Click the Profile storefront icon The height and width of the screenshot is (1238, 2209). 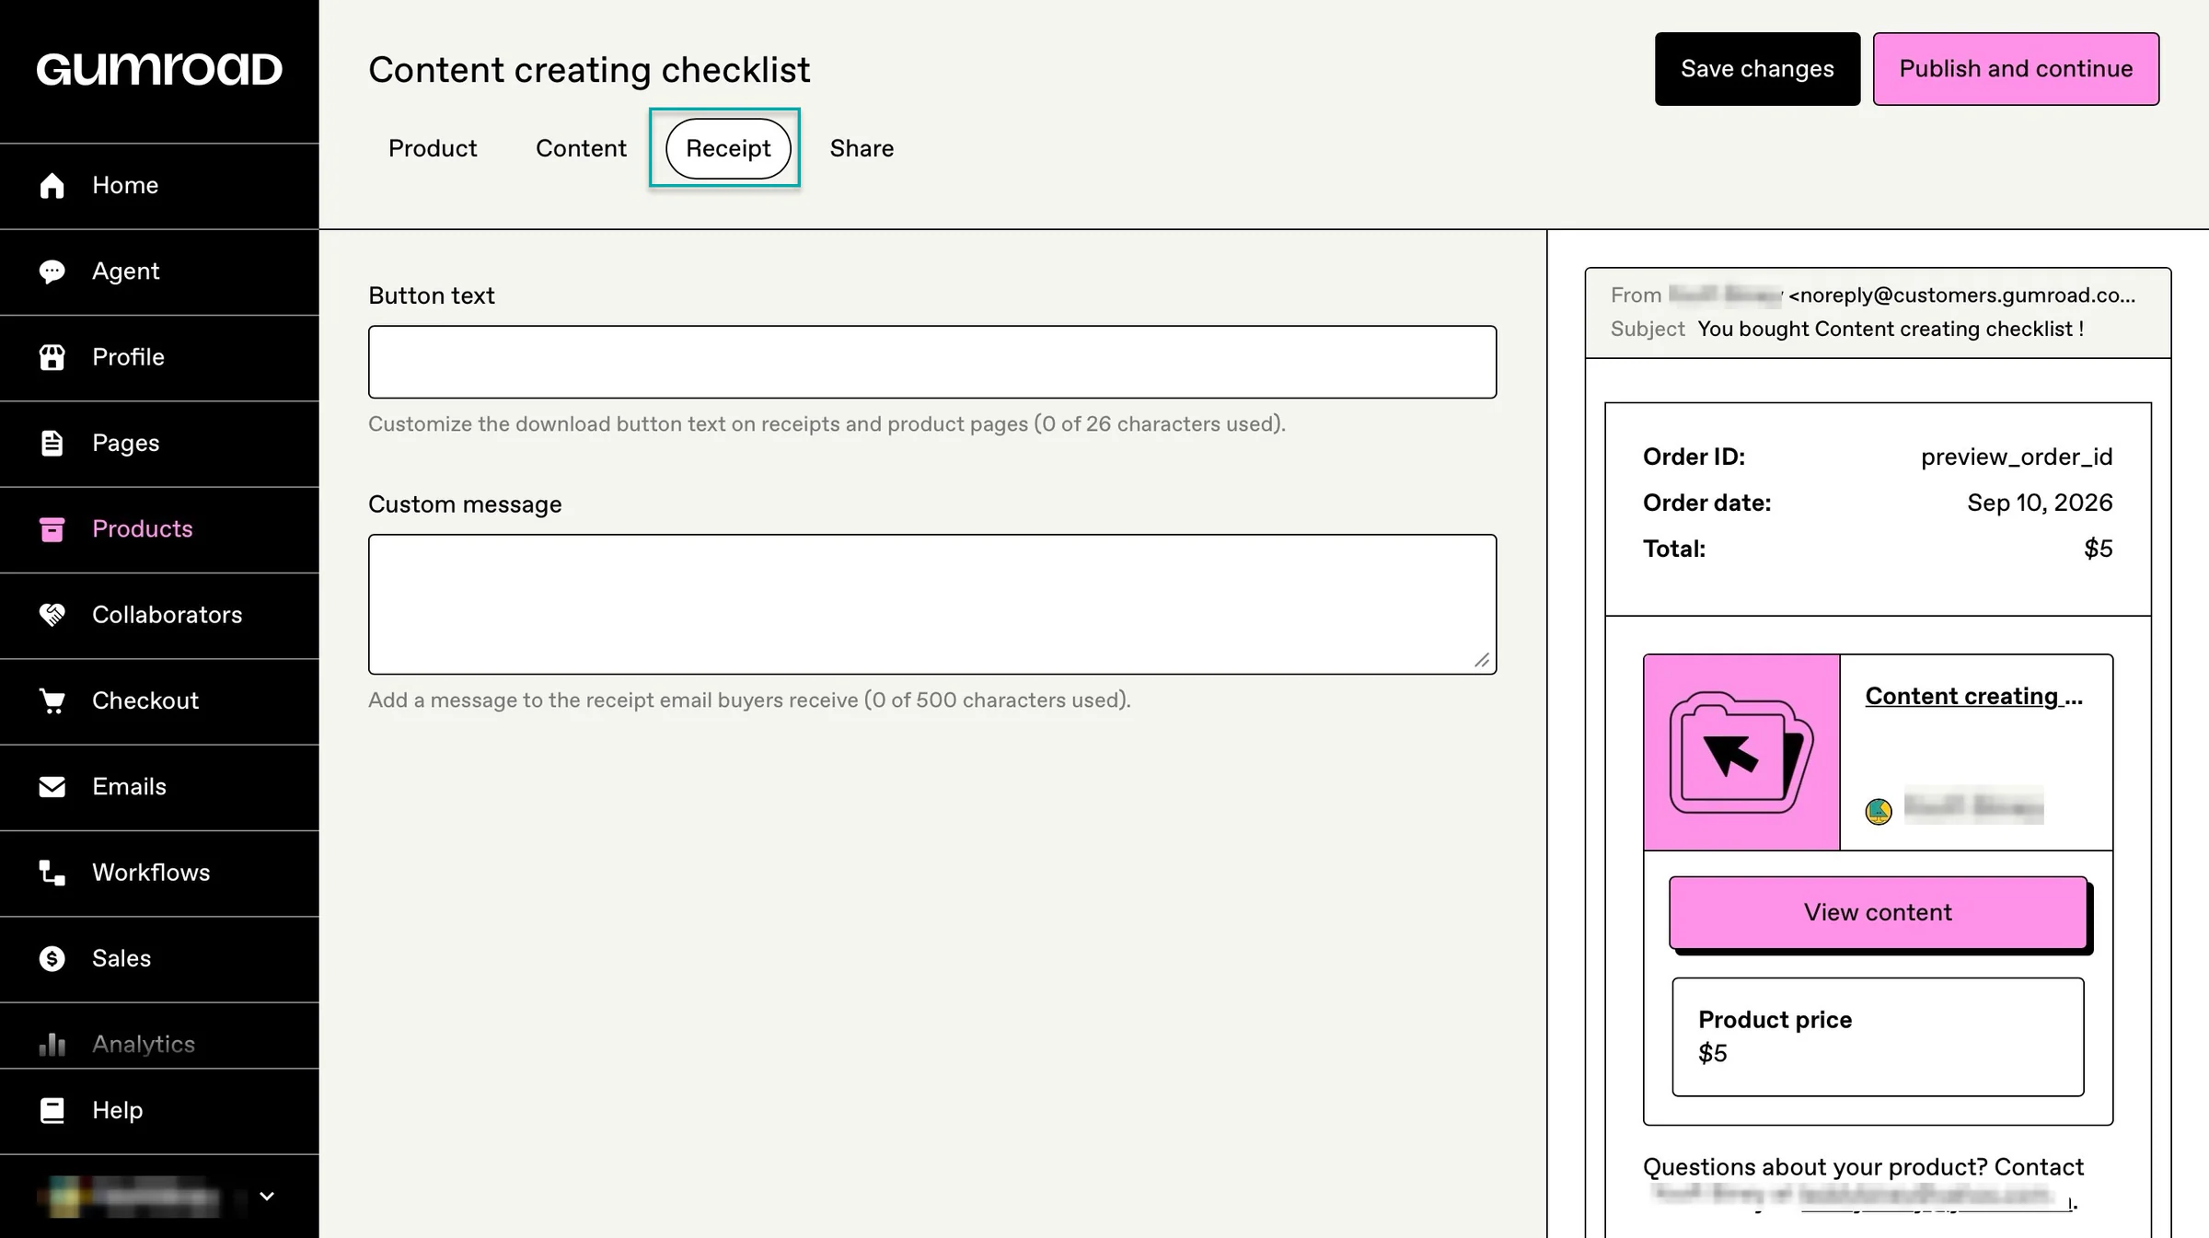pos(52,357)
